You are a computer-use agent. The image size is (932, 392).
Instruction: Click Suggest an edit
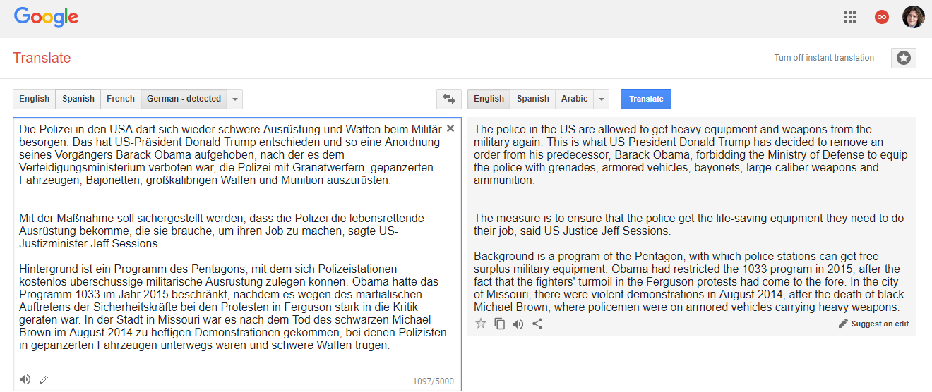pos(873,324)
